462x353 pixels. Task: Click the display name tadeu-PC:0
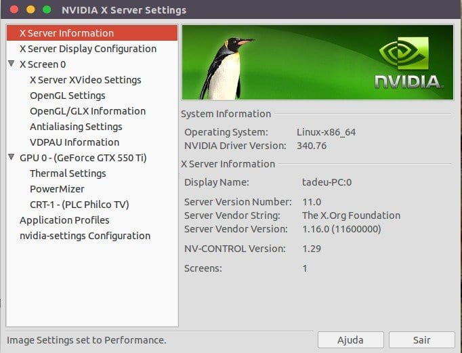(327, 182)
